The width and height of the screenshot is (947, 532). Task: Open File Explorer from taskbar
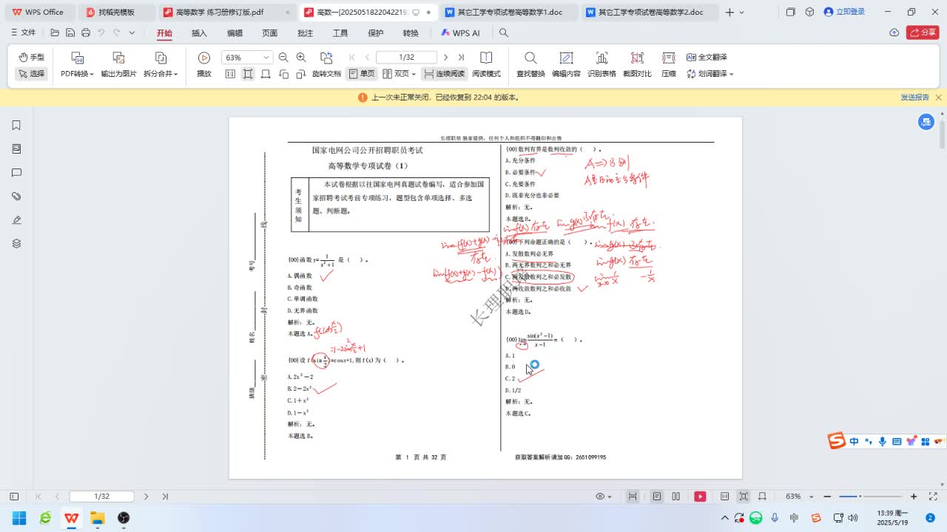tap(97, 518)
